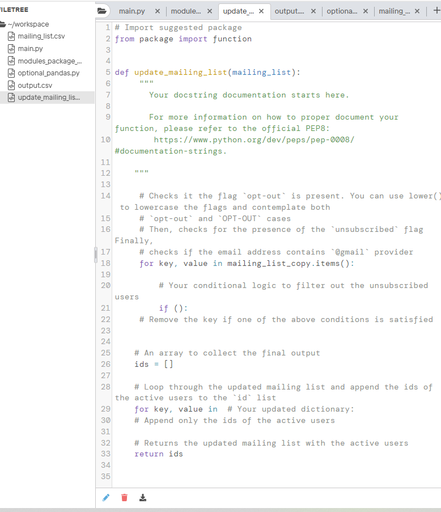Image resolution: width=441 pixels, height=512 pixels.
Task: Click the modules_package file icon
Action: pyautogui.click(x=11, y=61)
